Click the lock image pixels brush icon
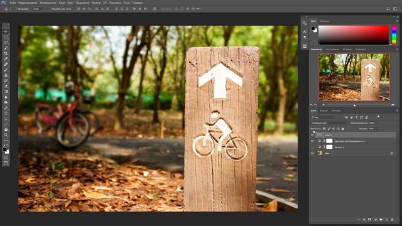The width and height of the screenshot is (402, 226). [x=329, y=129]
